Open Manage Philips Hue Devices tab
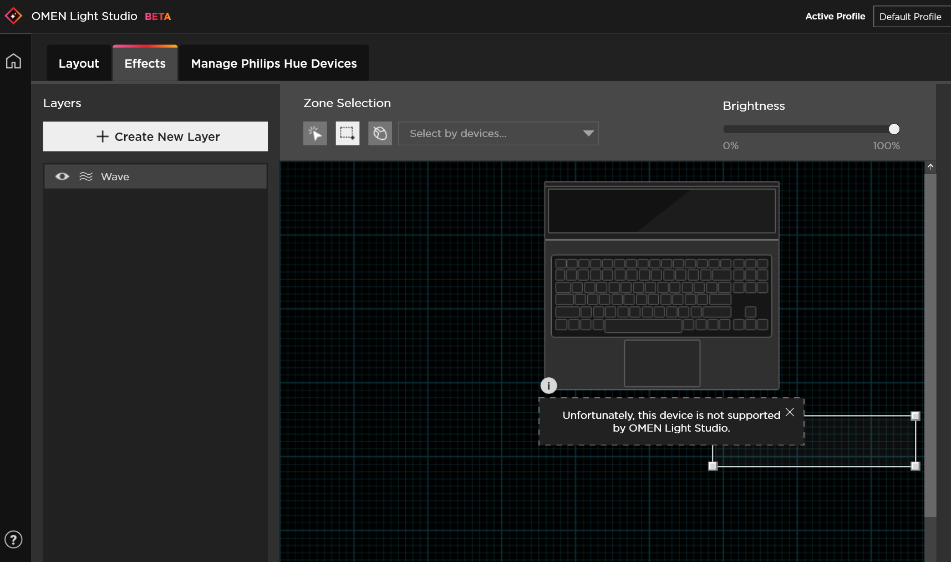The width and height of the screenshot is (951, 562). tap(274, 63)
